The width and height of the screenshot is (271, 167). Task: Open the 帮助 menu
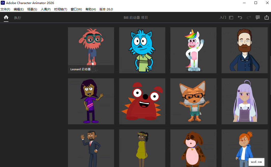(91, 9)
